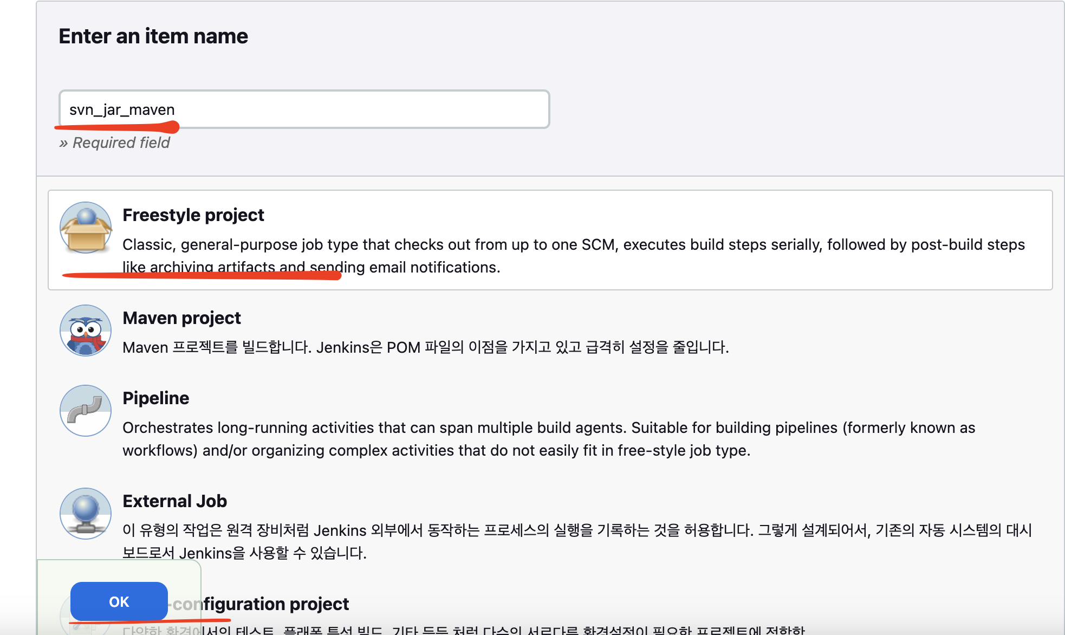Click the second line of the Pipeline description
Screen dimensions: 1065x635
436,451
